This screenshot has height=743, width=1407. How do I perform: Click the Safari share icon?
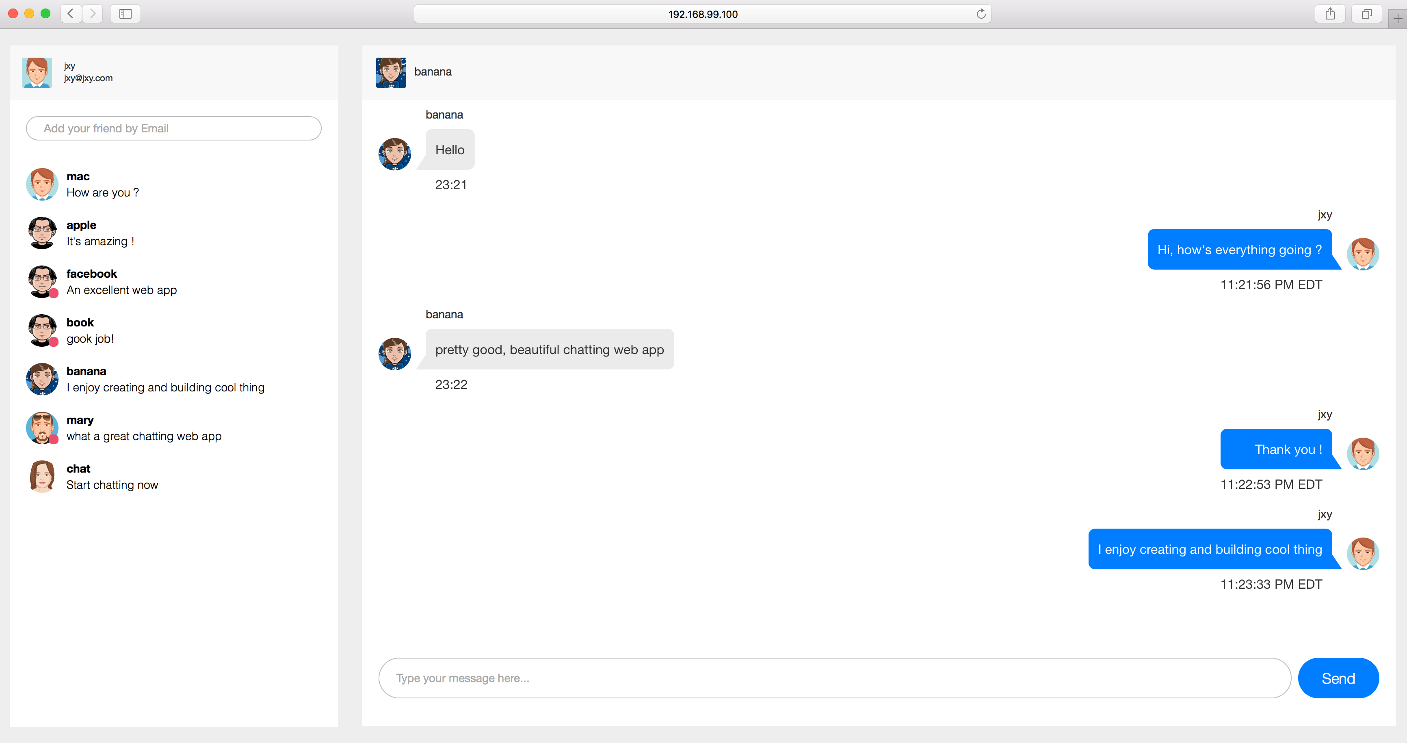1331,14
